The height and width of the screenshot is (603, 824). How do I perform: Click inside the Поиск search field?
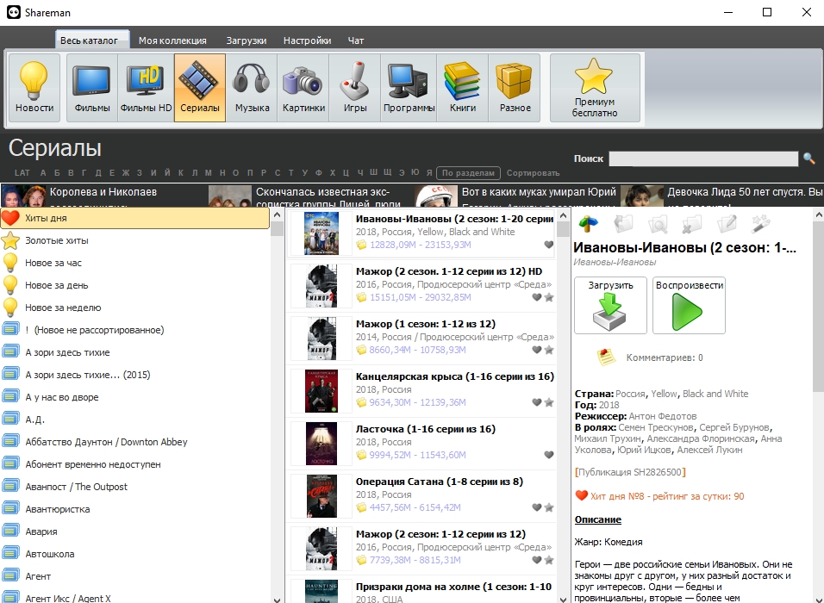click(703, 159)
